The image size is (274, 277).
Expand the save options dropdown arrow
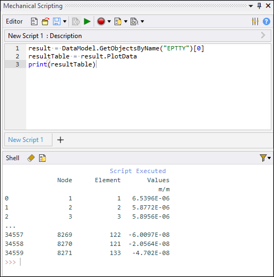point(65,21)
